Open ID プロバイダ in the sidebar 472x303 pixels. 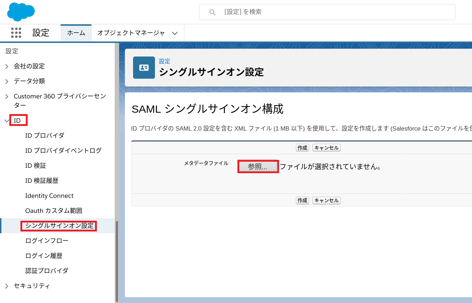coord(45,136)
